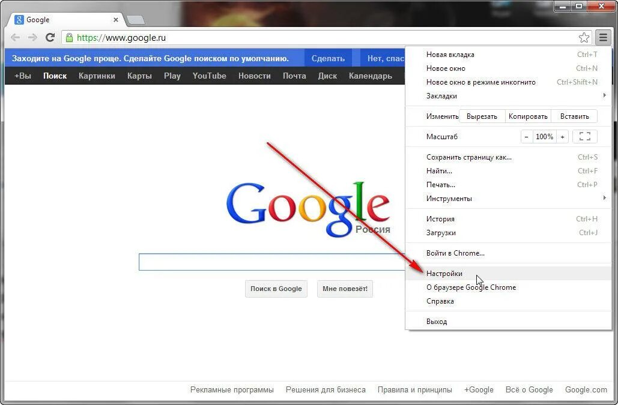Click Мне повезёт! button
The height and width of the screenshot is (405, 618).
pos(345,289)
